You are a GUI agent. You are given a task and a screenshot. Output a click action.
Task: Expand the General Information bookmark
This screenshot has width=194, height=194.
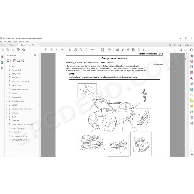(7, 90)
